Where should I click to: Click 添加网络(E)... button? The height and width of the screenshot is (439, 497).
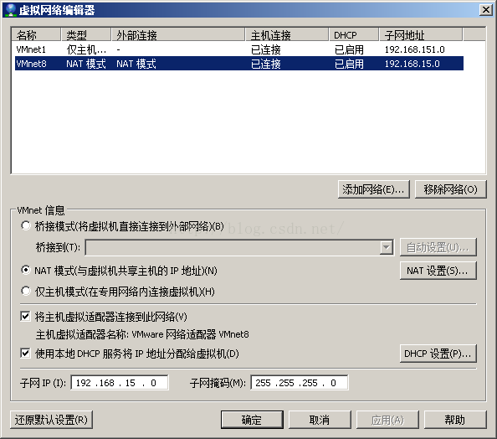coord(374,189)
